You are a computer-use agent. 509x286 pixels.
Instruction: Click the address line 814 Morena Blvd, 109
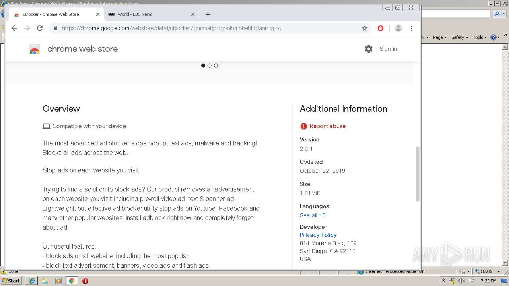(x=328, y=243)
